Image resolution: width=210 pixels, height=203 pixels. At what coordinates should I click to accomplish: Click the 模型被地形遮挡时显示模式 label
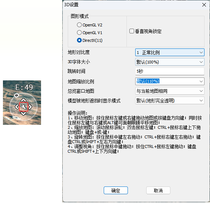(94, 101)
